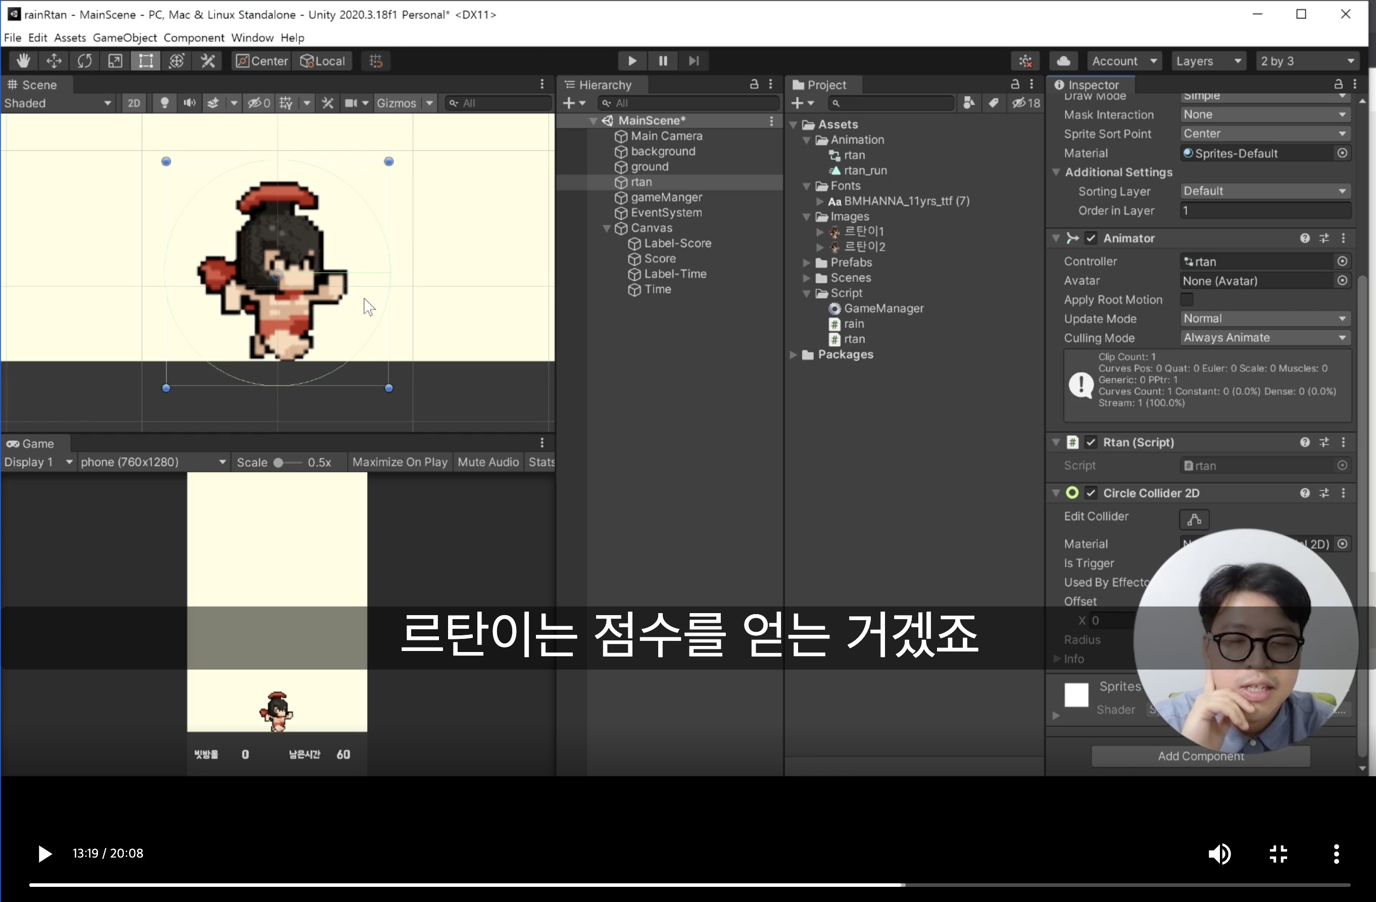Image resolution: width=1376 pixels, height=902 pixels.
Task: Open Collab services icon
Action: 1025,61
